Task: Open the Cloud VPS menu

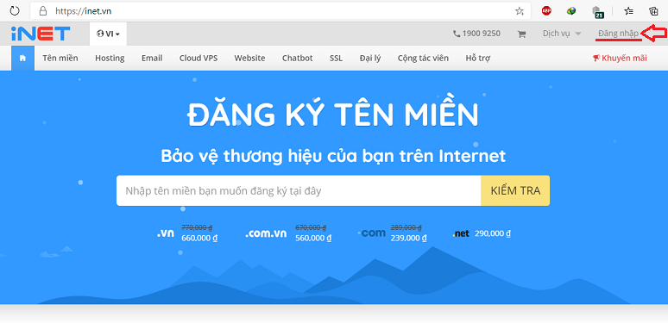Action: pos(199,59)
